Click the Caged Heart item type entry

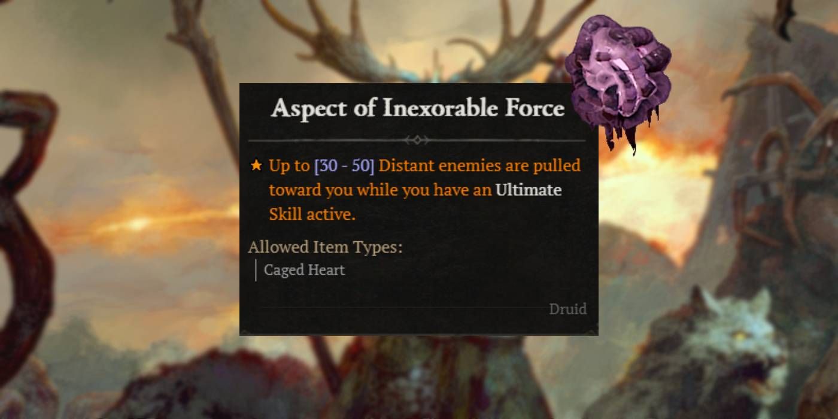(304, 270)
